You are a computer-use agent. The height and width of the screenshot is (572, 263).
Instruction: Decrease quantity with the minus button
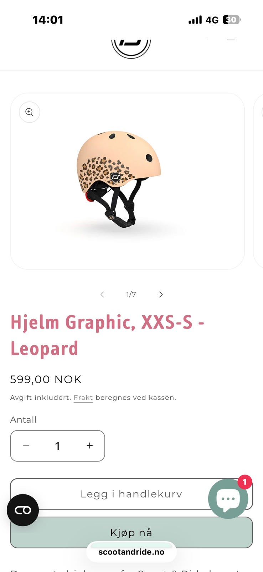tap(26, 446)
